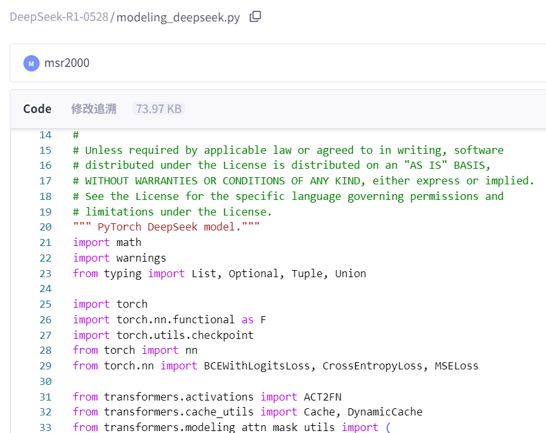
Task: Click the "limitations under the License." comment
Action: pyautogui.click(x=172, y=212)
